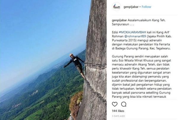This screenshot has height=120, width=178.
Task: Click the genpijabar name starting the caption
Action: tap(119, 20)
